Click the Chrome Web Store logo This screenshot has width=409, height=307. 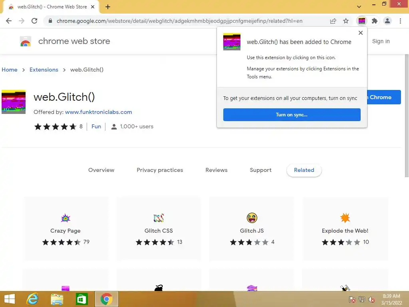(x=26, y=41)
